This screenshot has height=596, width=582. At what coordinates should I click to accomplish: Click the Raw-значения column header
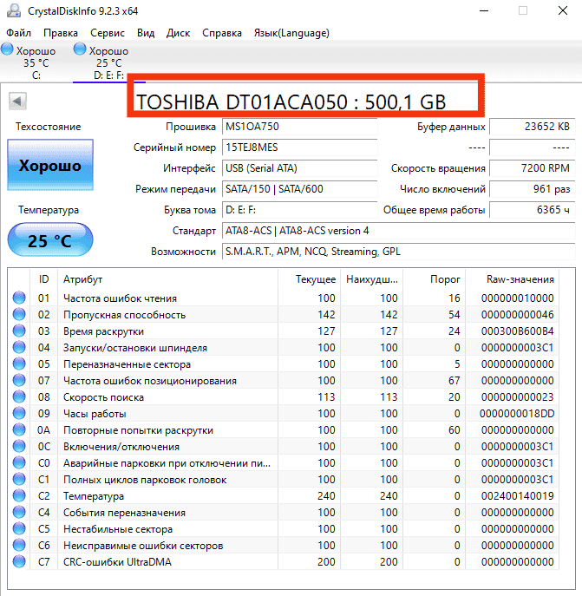pyautogui.click(x=520, y=279)
